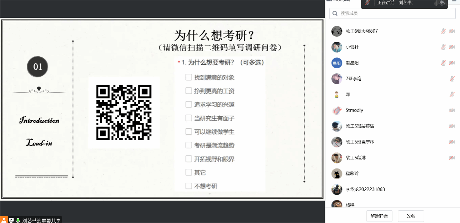Collapse the members panel with the minus button
This screenshot has width=460, height=223.
(454, 2)
